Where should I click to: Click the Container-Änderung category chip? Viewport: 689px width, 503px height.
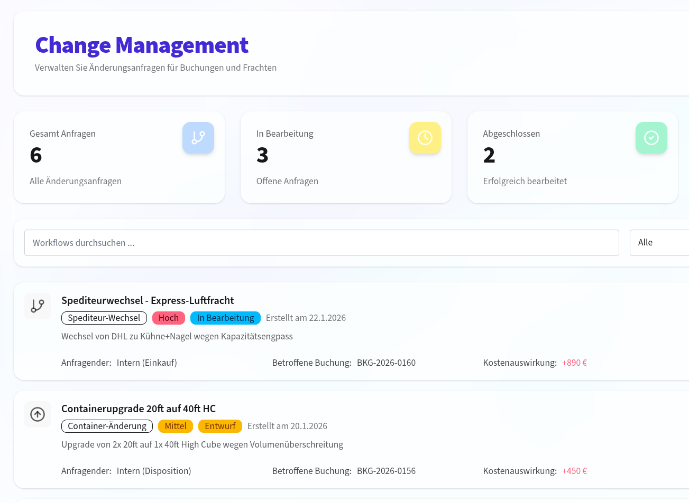[107, 426]
